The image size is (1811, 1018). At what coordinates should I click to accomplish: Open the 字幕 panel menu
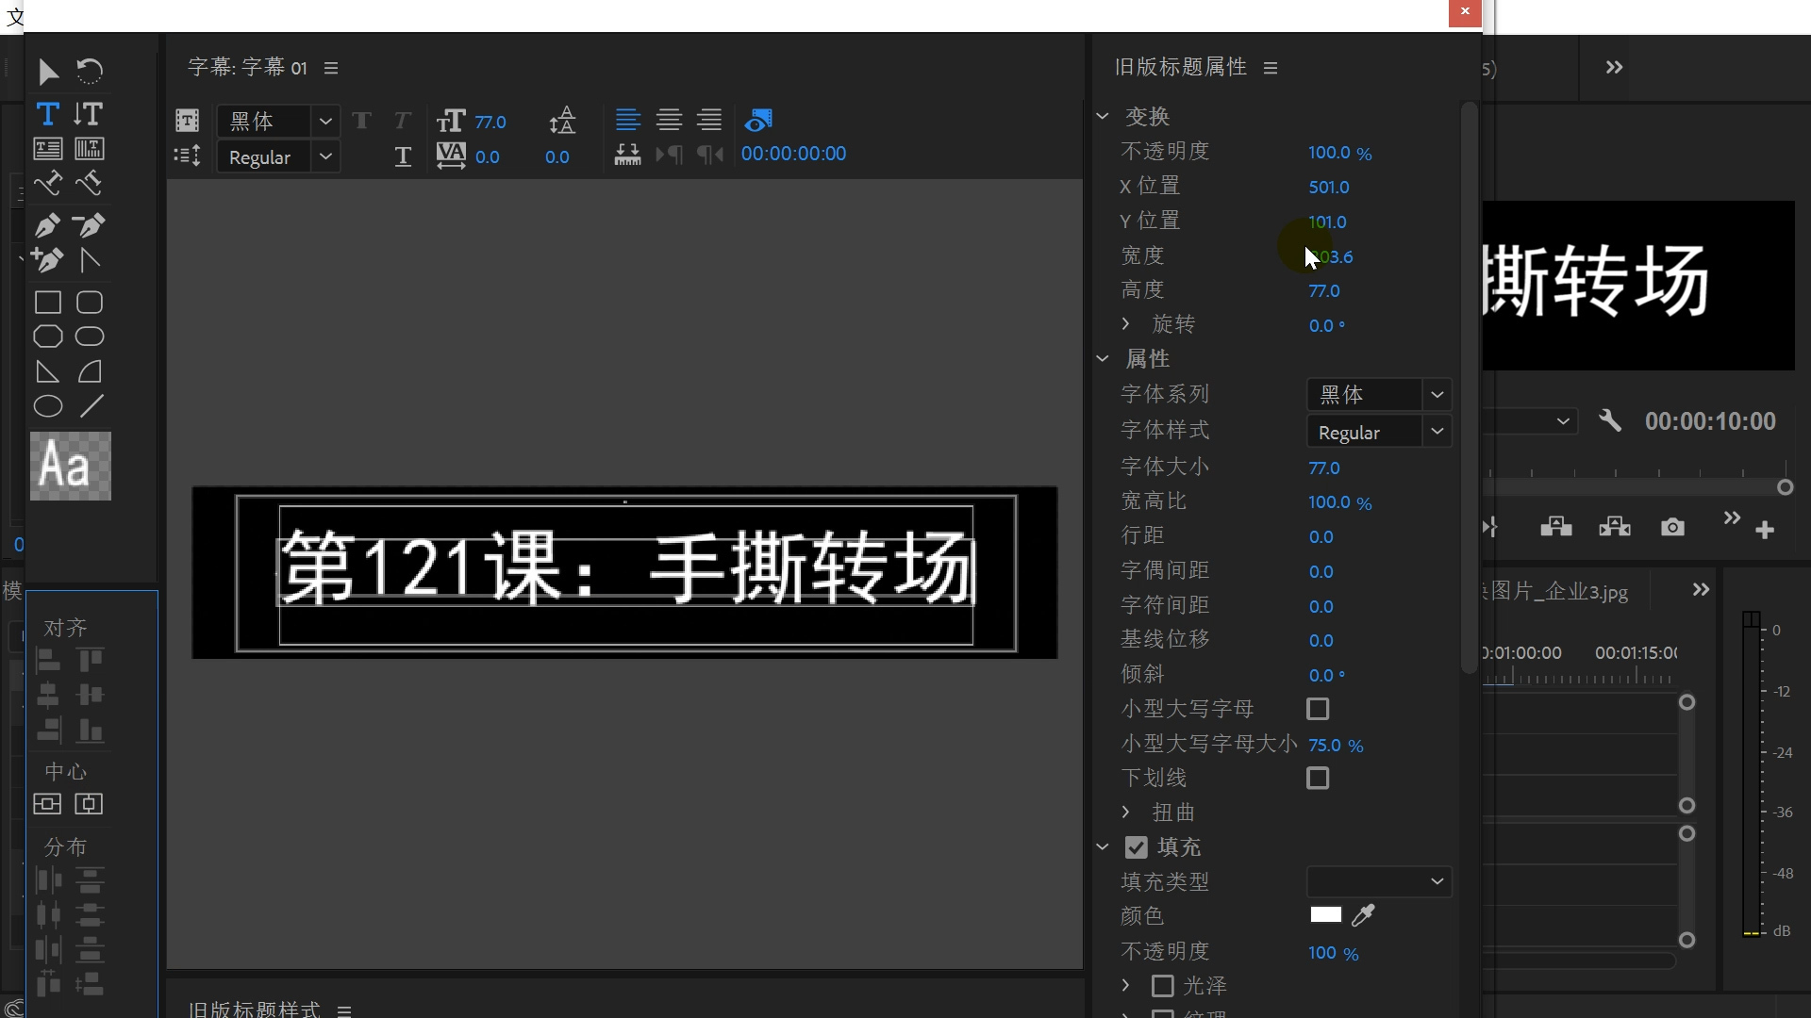coord(331,68)
